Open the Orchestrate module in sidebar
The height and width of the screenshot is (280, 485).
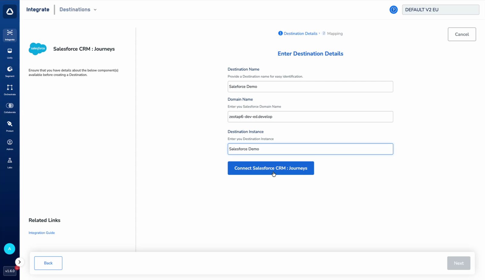pos(10,90)
